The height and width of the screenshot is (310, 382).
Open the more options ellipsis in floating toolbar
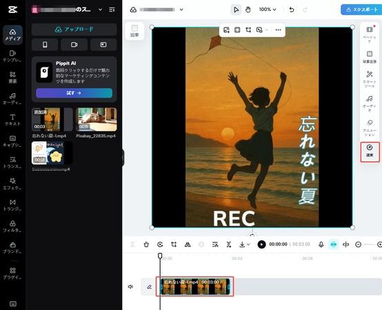(278, 30)
